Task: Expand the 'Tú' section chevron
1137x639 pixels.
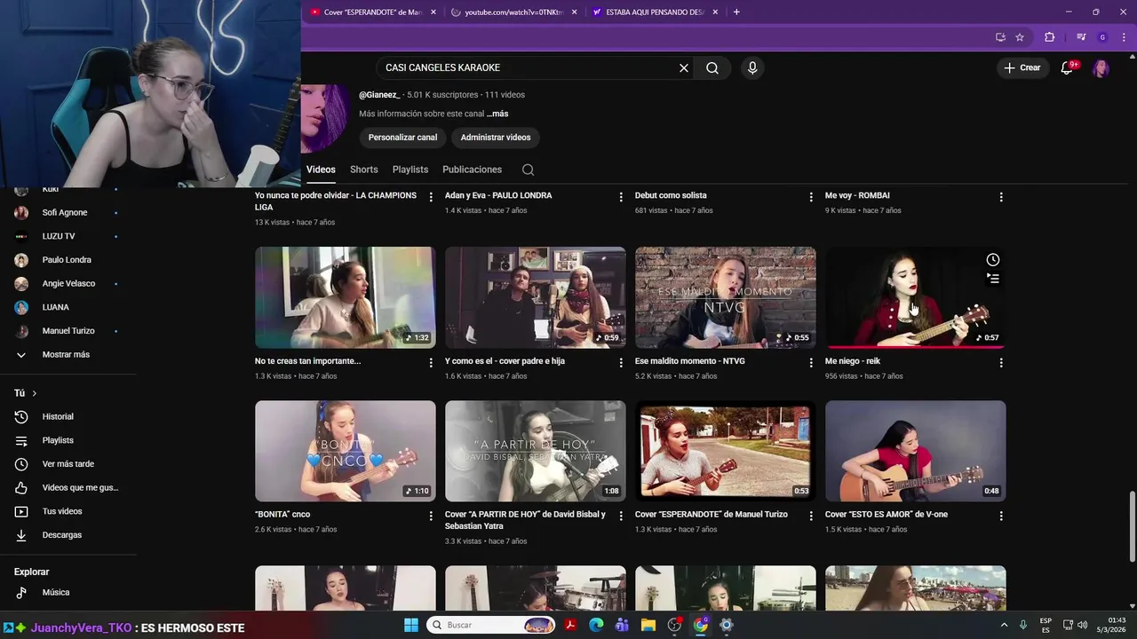Action: click(x=35, y=393)
